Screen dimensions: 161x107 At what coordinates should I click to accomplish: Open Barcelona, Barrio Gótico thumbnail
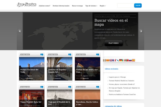pos(87,98)
